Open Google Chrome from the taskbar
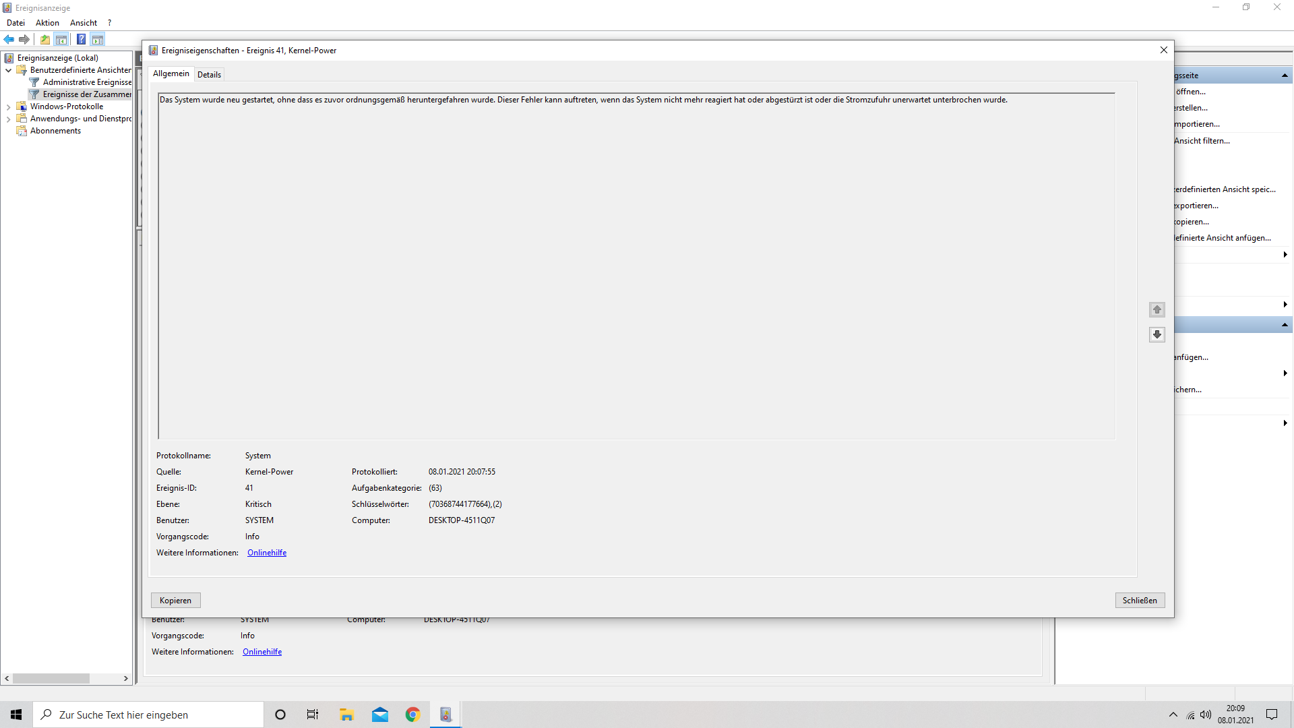Viewport: 1294px width, 728px height. 412,715
